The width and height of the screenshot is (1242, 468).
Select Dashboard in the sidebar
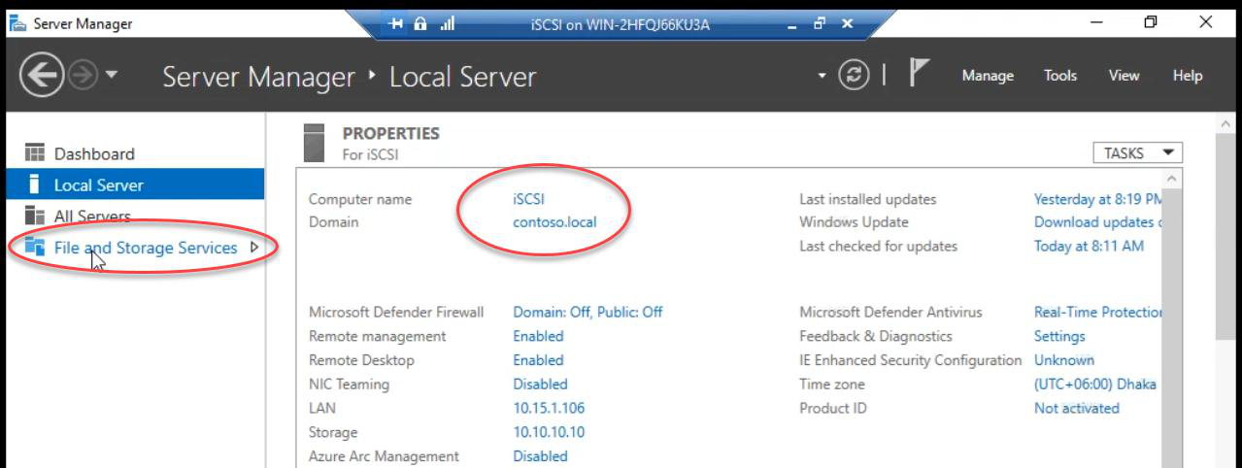[94, 153]
